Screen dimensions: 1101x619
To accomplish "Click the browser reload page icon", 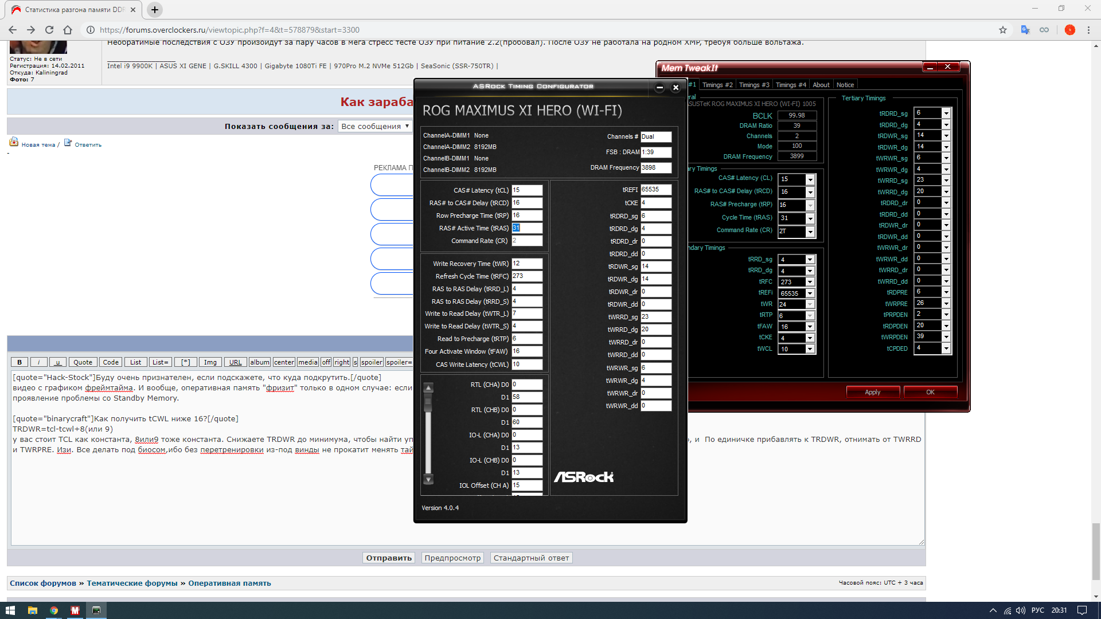I will (x=49, y=30).
